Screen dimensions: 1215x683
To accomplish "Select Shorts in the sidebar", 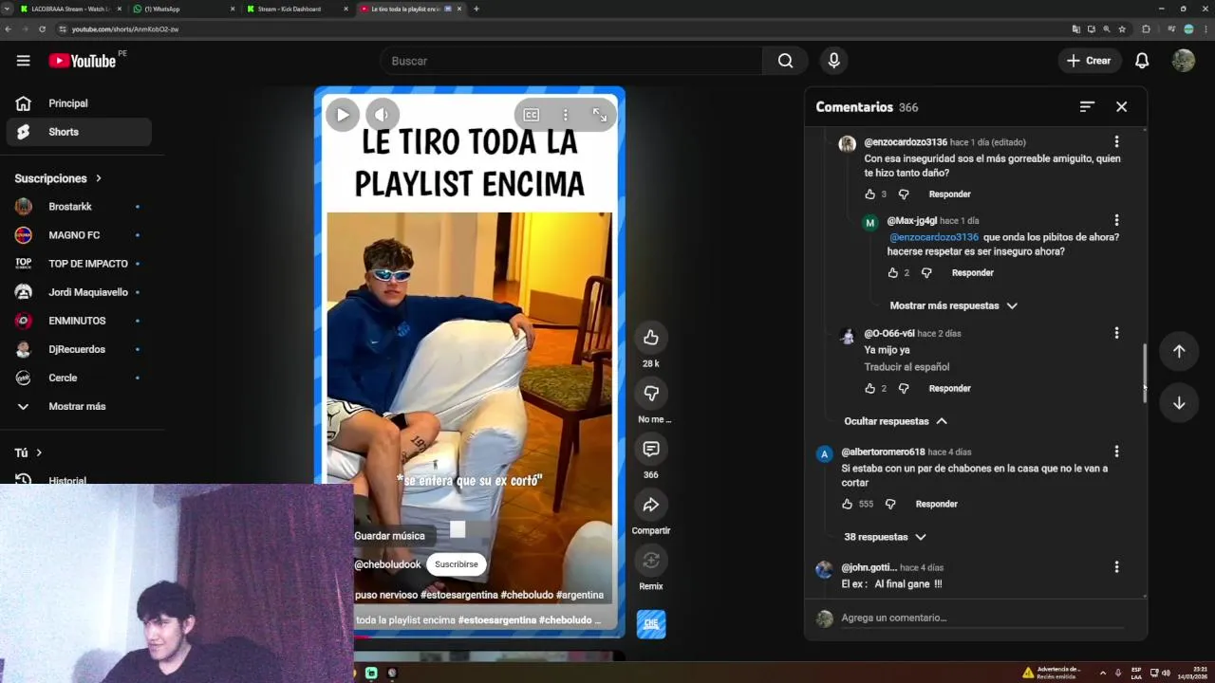I will (80, 132).
